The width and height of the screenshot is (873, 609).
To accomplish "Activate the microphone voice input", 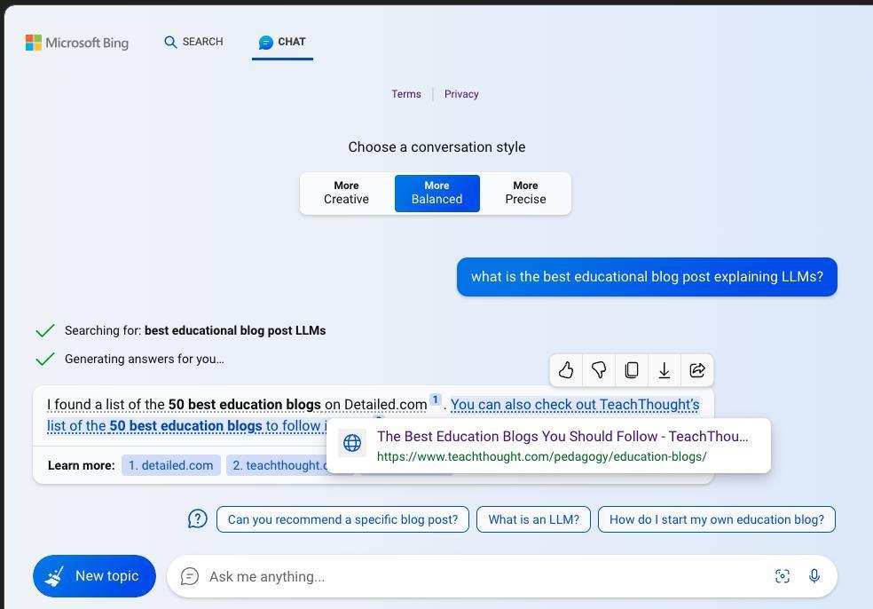I will click(x=814, y=576).
